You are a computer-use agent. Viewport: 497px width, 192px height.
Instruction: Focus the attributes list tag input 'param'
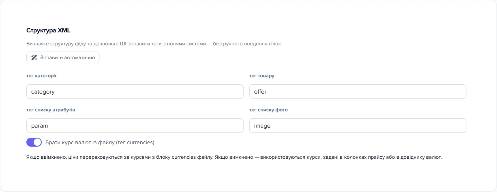tap(135, 126)
